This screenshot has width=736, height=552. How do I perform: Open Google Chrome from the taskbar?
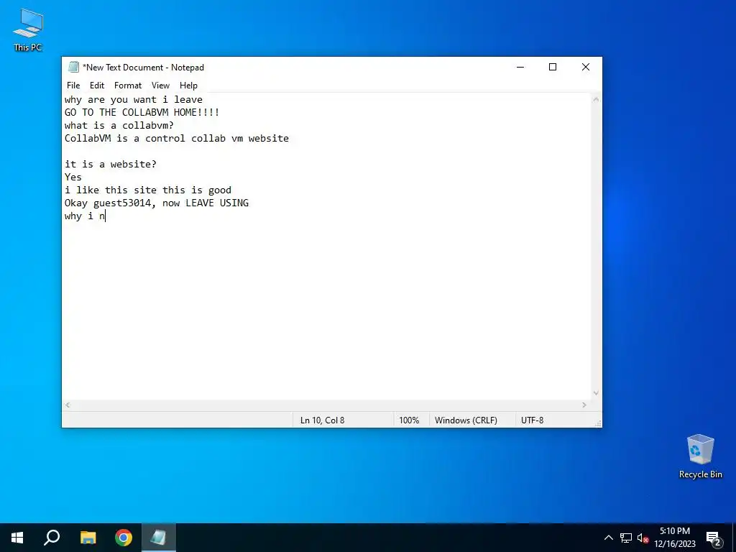tap(124, 538)
